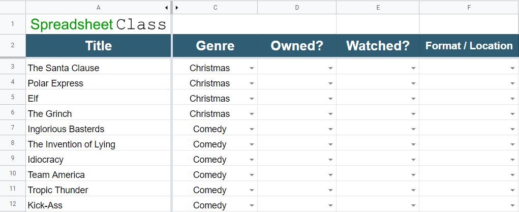Image resolution: width=519 pixels, height=212 pixels.
Task: Open Genre dropdown for The Grinch
Action: (x=252, y=114)
